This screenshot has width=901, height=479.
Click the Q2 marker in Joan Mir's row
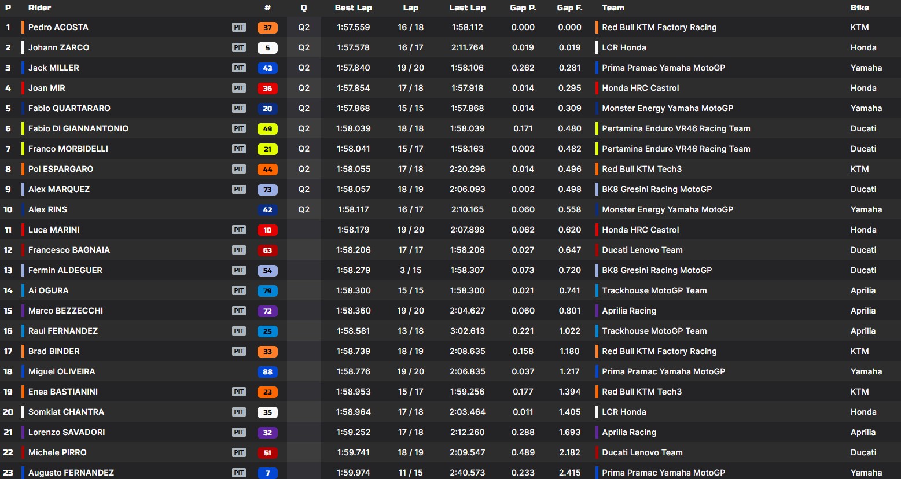coord(304,88)
